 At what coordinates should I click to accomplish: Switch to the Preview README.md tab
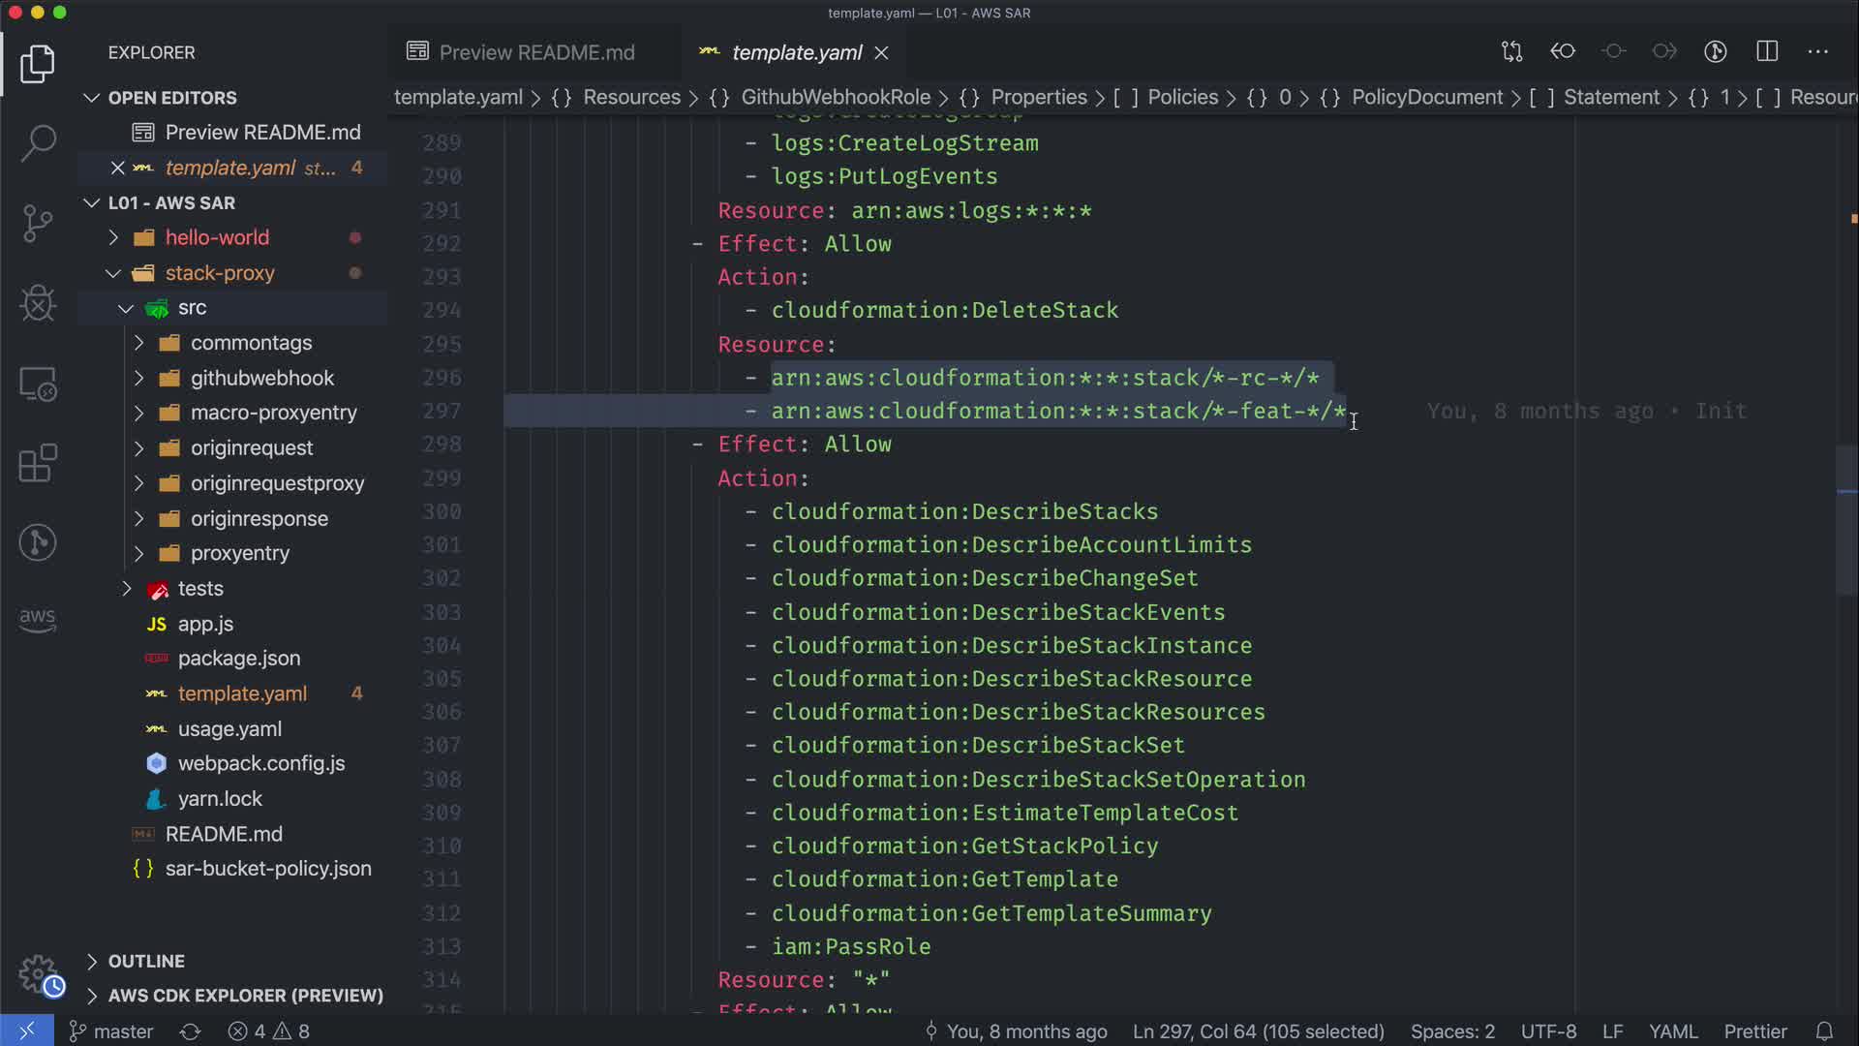tap(535, 52)
